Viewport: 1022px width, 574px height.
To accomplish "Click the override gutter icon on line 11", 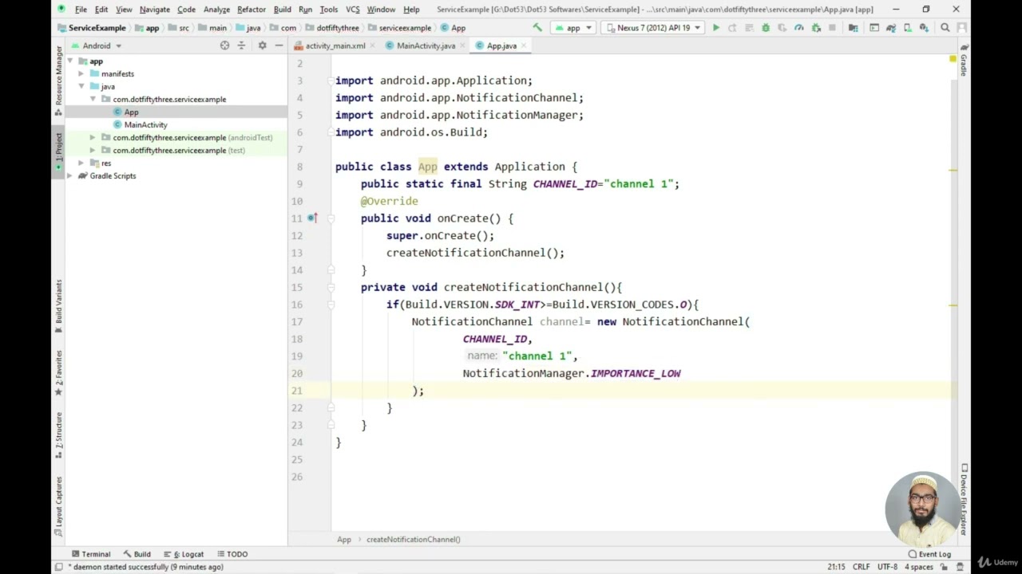I will 312,218.
